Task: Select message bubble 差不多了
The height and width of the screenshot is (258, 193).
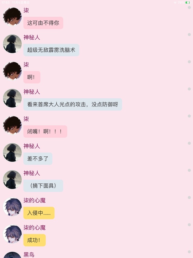Action: [38, 158]
